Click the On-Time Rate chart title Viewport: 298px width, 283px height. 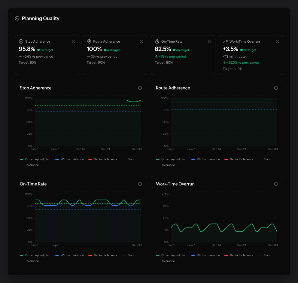tap(33, 184)
